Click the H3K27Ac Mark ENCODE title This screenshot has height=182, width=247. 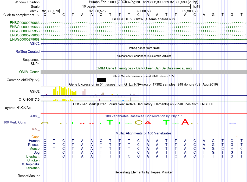coord(144,104)
